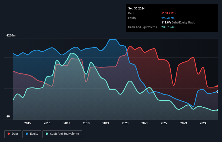Click tooltip Cash And Equivalents row label
Image resolution: width=222 pixels, height=142 pixels.
(143, 27)
